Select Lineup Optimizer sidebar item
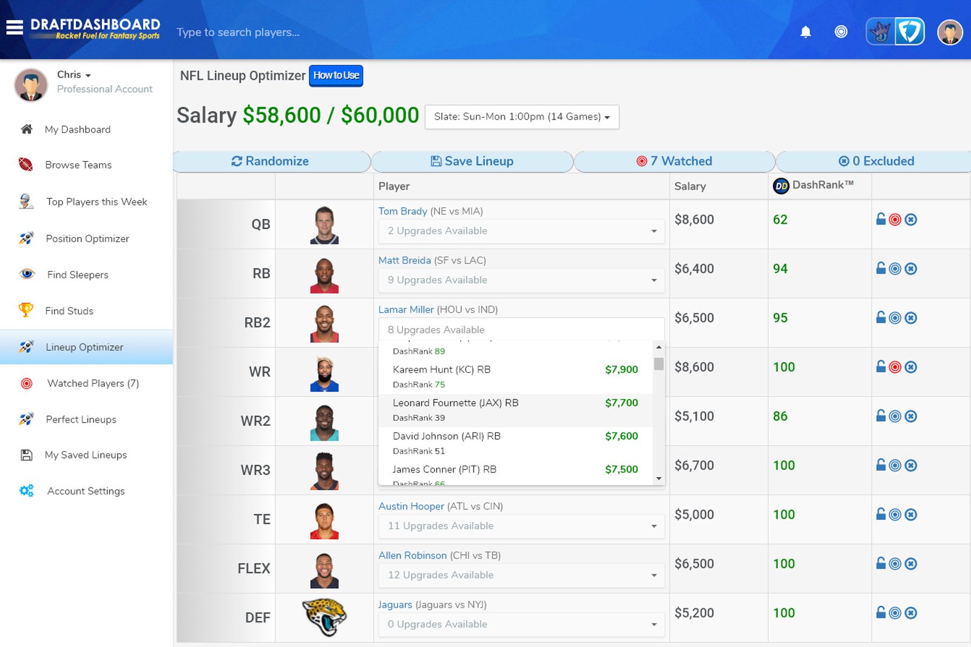This screenshot has height=647, width=971. [x=86, y=347]
